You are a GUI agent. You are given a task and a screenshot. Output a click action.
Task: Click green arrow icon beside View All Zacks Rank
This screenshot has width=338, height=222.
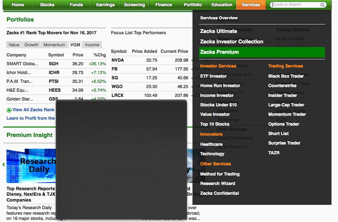click(x=9, y=110)
